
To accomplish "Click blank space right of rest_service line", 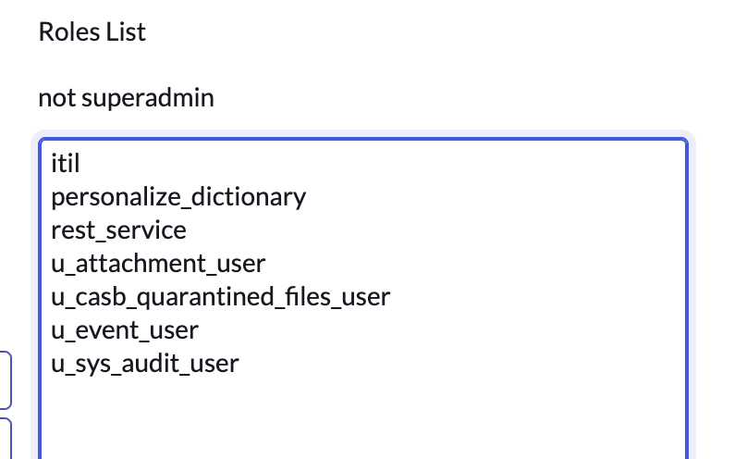I will 416,230.
